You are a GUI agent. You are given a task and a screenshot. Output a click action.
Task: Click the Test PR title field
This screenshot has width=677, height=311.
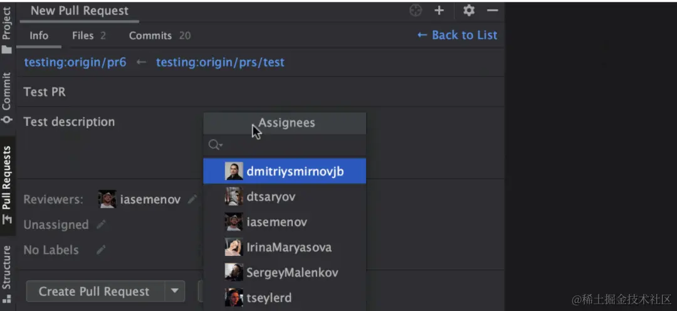(260, 92)
